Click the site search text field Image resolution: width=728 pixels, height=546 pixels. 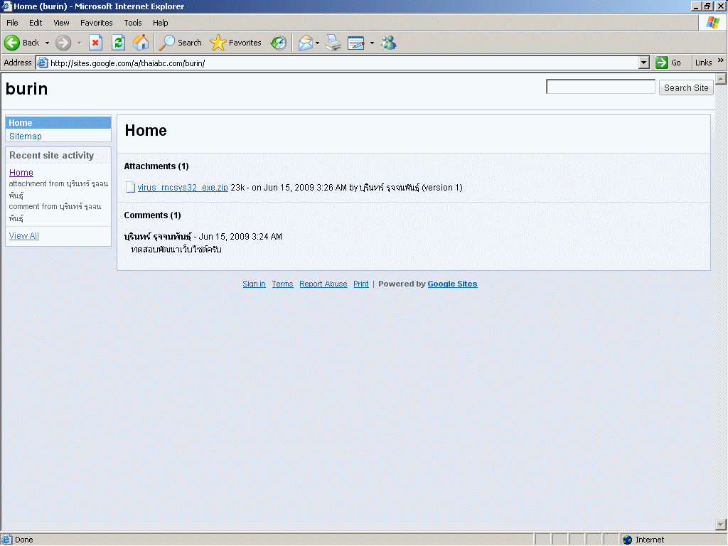pos(600,87)
